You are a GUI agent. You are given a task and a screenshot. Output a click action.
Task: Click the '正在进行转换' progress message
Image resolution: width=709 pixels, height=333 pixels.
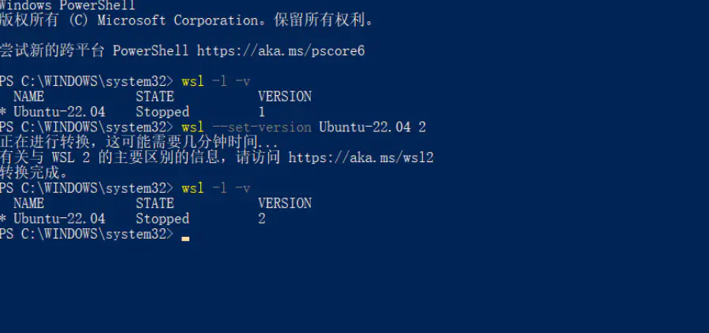tap(45, 142)
